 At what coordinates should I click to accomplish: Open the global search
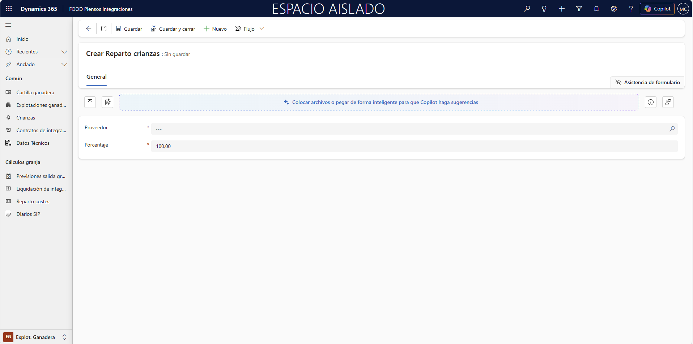pos(527,9)
